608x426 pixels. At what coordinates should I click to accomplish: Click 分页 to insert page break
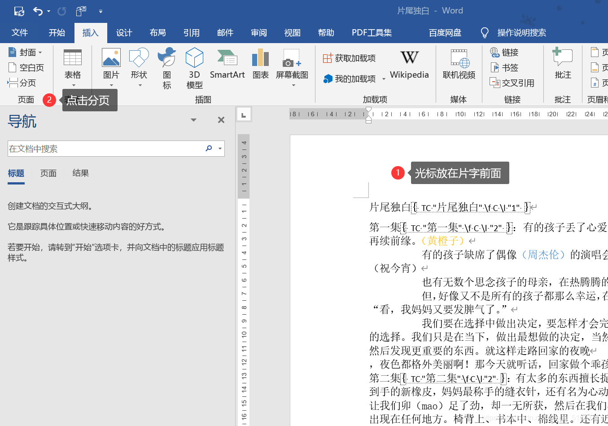22,83
